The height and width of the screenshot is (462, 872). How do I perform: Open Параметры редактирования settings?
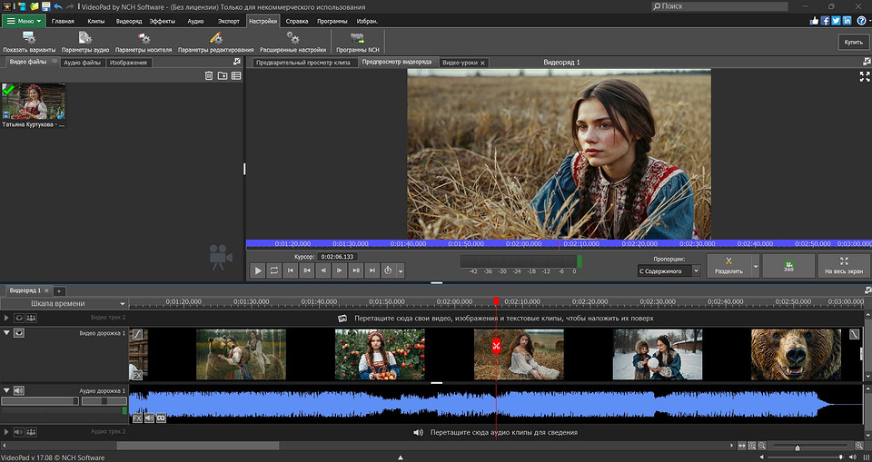[x=216, y=42]
